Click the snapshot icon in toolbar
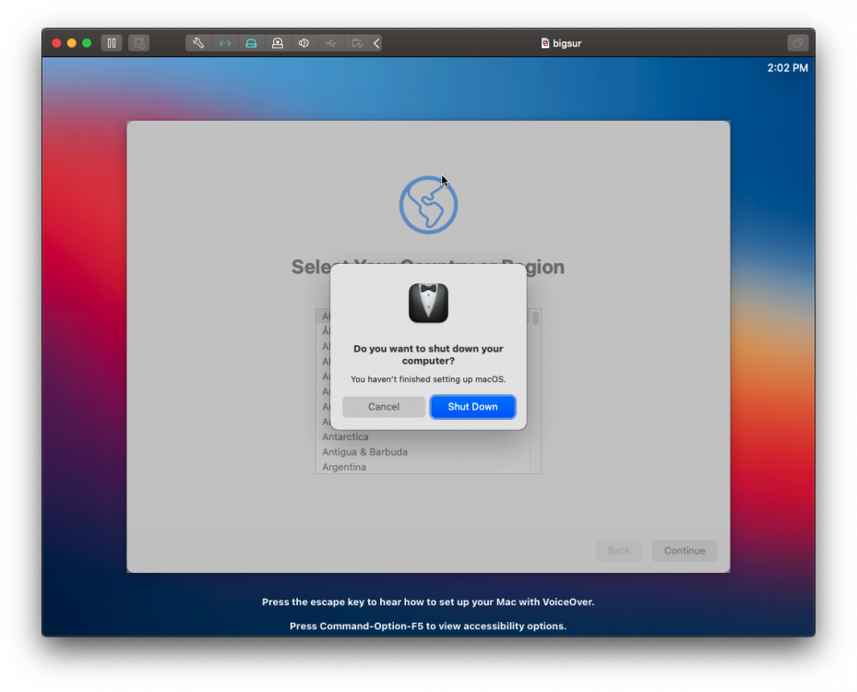The height and width of the screenshot is (692, 857). pyautogui.click(x=138, y=43)
